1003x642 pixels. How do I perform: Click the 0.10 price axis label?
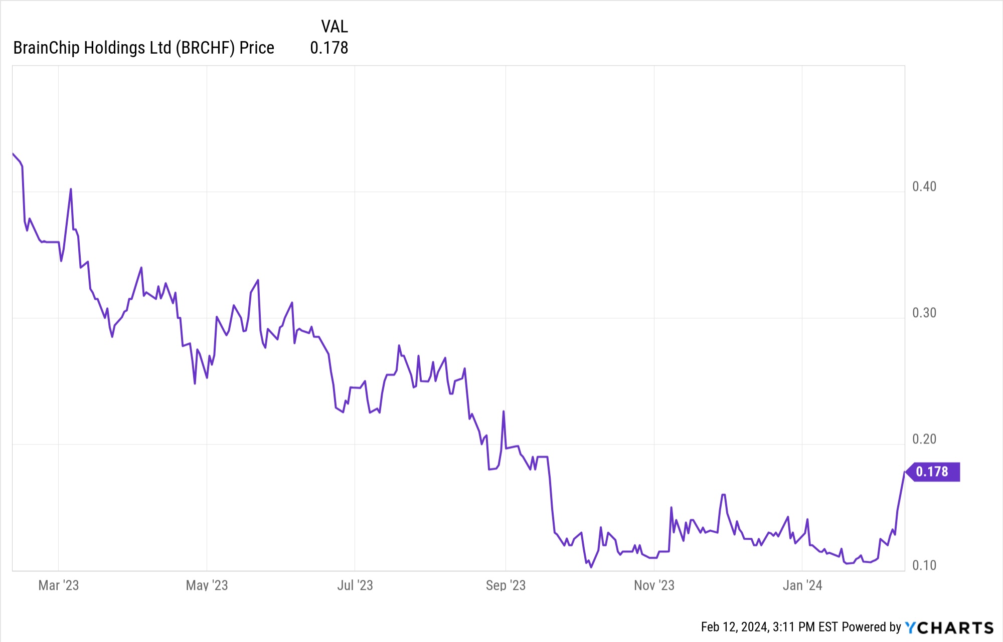924,565
